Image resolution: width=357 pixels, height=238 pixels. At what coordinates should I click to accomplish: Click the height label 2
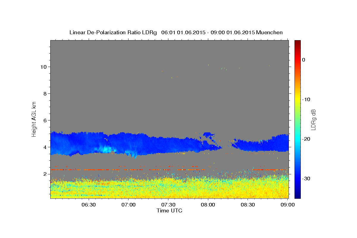[x=46, y=174]
